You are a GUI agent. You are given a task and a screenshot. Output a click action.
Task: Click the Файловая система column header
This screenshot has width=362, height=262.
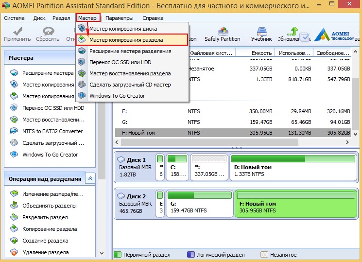pyautogui.click(x=212, y=53)
